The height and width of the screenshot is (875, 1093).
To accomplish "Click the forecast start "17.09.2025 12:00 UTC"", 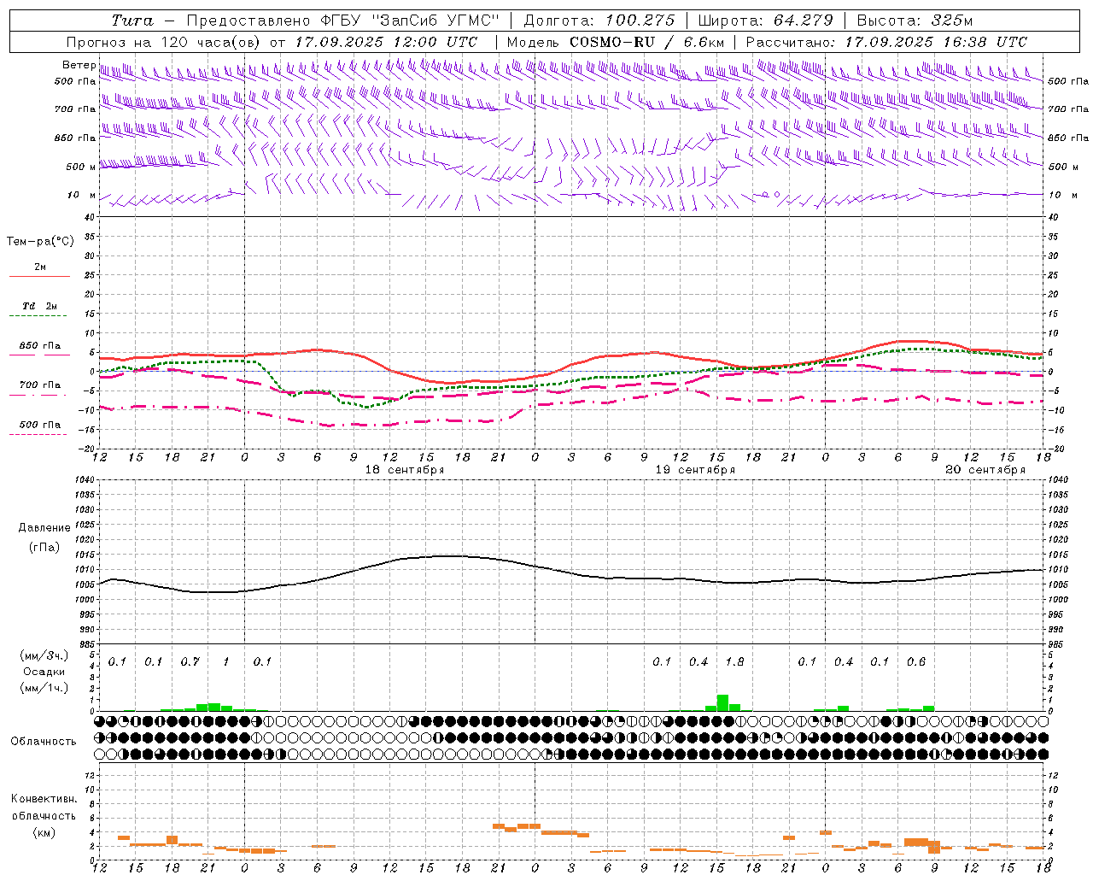I will click(x=386, y=42).
